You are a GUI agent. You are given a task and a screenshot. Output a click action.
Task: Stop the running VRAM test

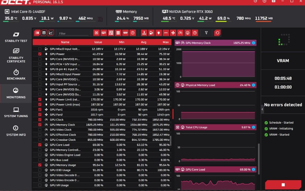(x=283, y=185)
